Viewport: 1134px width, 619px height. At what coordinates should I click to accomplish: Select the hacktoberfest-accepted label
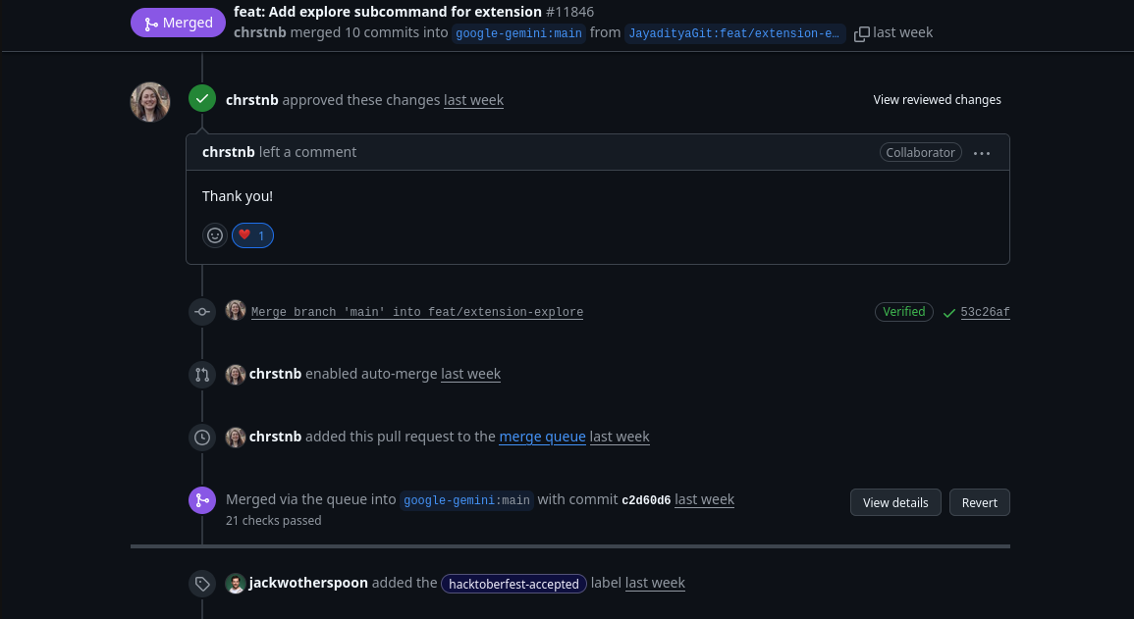coord(513,584)
